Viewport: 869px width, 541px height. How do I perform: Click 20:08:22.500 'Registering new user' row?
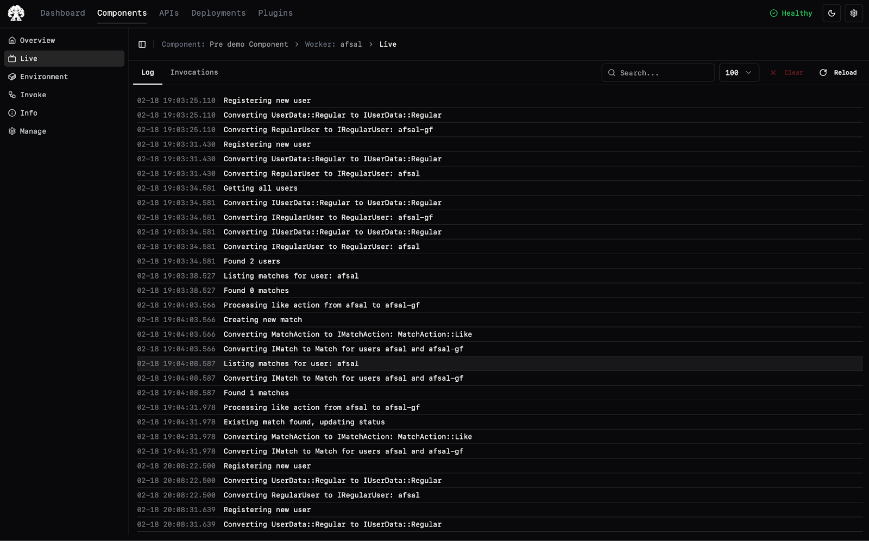(500, 466)
